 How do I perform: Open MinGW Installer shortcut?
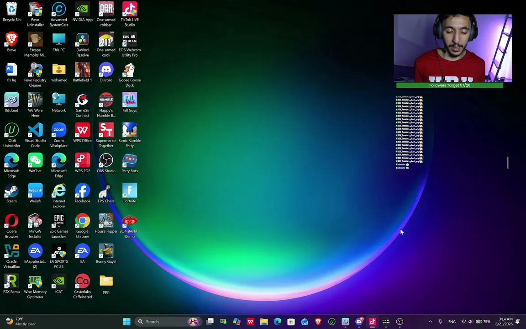tap(35, 226)
